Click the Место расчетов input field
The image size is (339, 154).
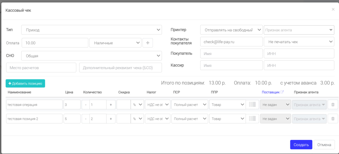[41, 68]
